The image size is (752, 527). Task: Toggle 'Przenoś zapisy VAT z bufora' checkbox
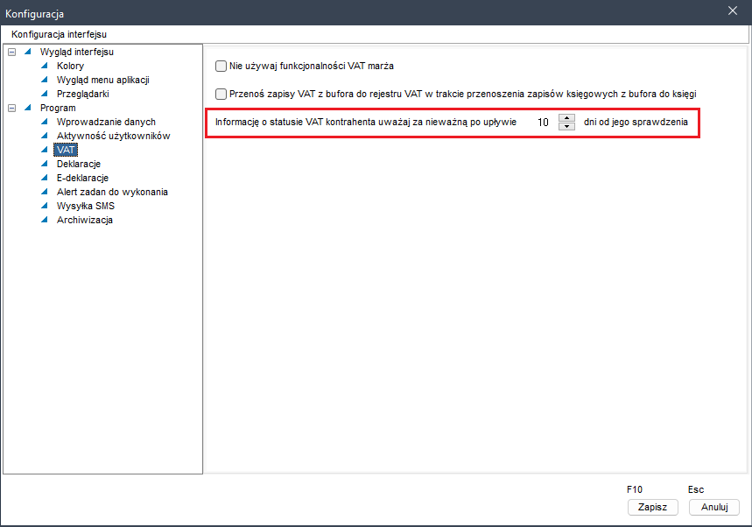[221, 93]
